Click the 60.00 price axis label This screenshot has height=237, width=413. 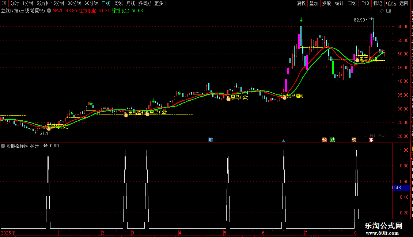point(403,27)
